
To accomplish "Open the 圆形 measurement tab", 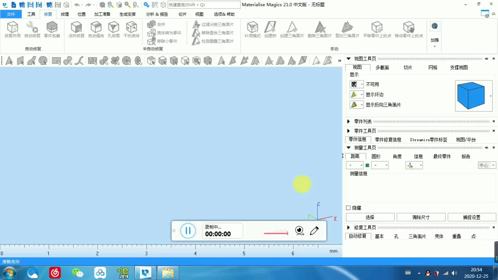I will (x=376, y=156).
